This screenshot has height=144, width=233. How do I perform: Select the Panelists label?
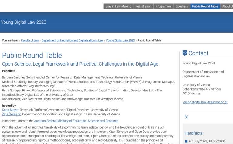coord(8,71)
